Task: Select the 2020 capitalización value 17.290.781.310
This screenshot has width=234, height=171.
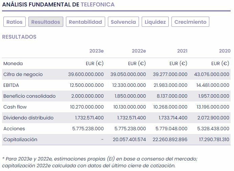Action: click(x=212, y=139)
